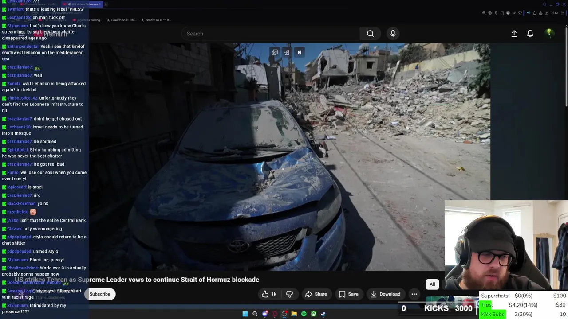
Task: Like the video with thumbs up
Action: [x=269, y=294]
